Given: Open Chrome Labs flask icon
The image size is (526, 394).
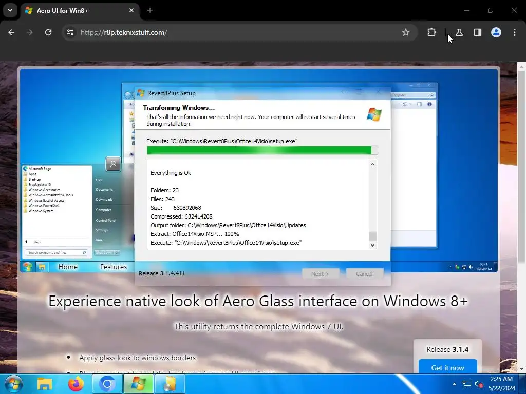Looking at the screenshot, I should pyautogui.click(x=459, y=32).
